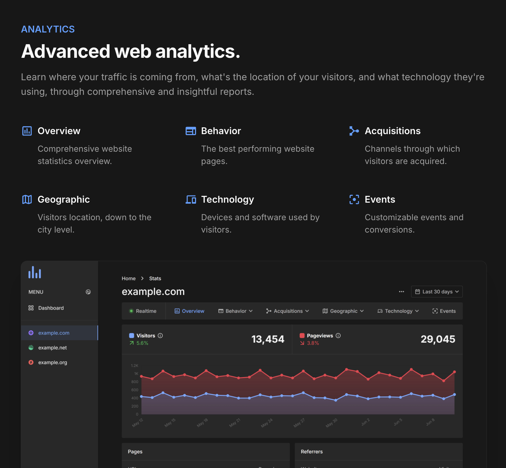The width and height of the screenshot is (506, 468).
Task: Toggle the blue Visitors series swatch
Action: point(132,335)
